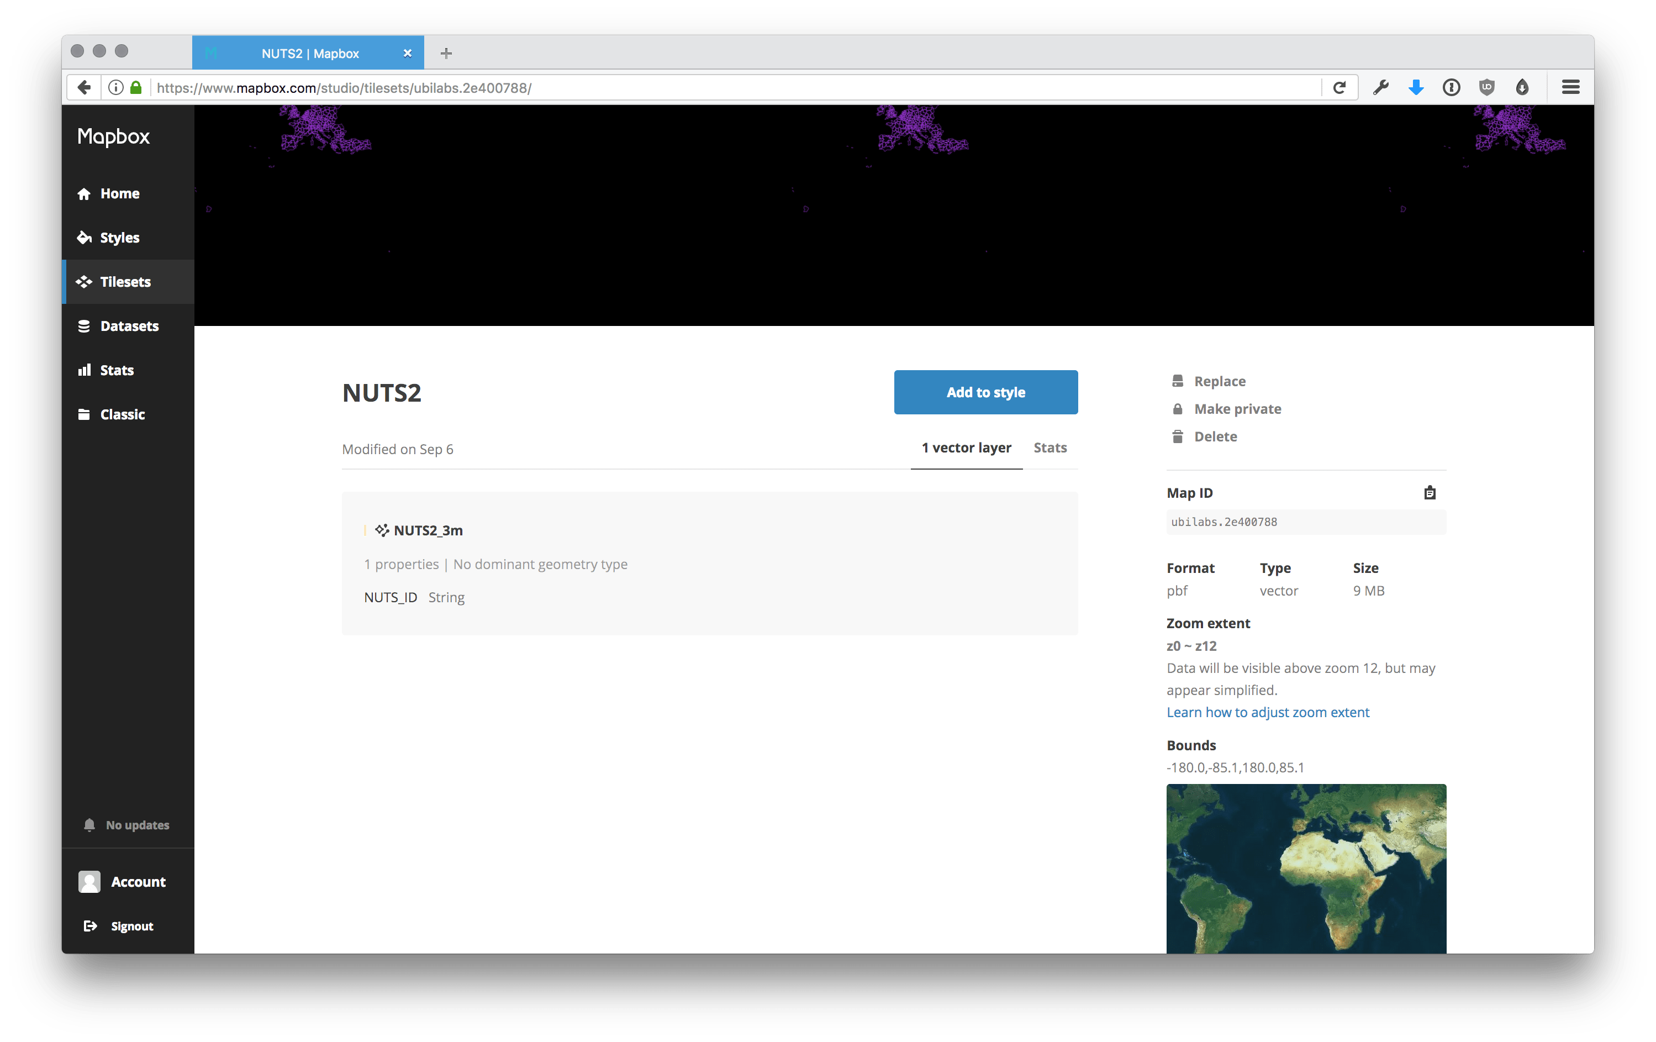Click the flame extension icon
1656x1042 pixels.
(x=1522, y=87)
